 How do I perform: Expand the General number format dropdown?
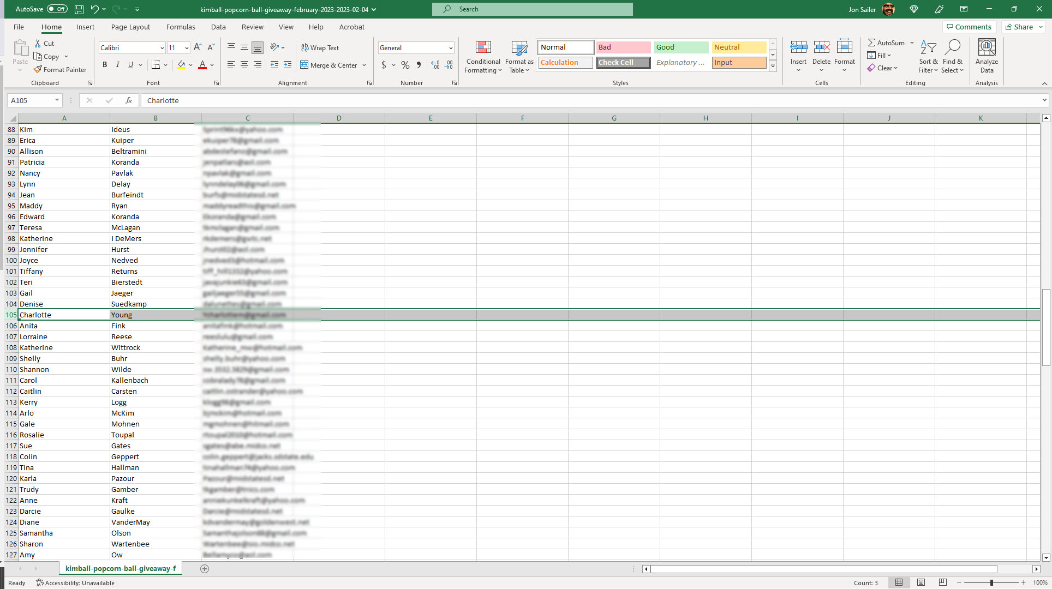pos(451,48)
